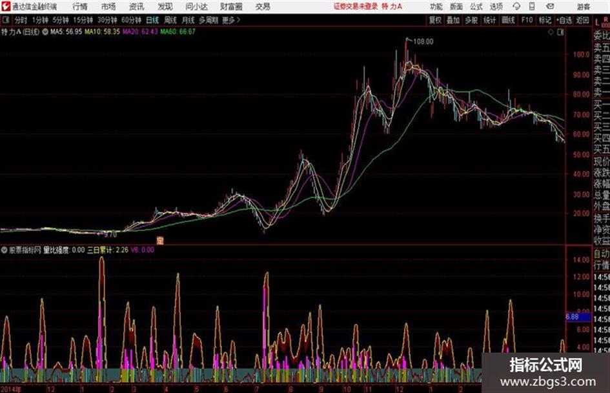This screenshot has height=393, width=610.
Task: Open the 版面 menu
Action: click(x=456, y=6)
